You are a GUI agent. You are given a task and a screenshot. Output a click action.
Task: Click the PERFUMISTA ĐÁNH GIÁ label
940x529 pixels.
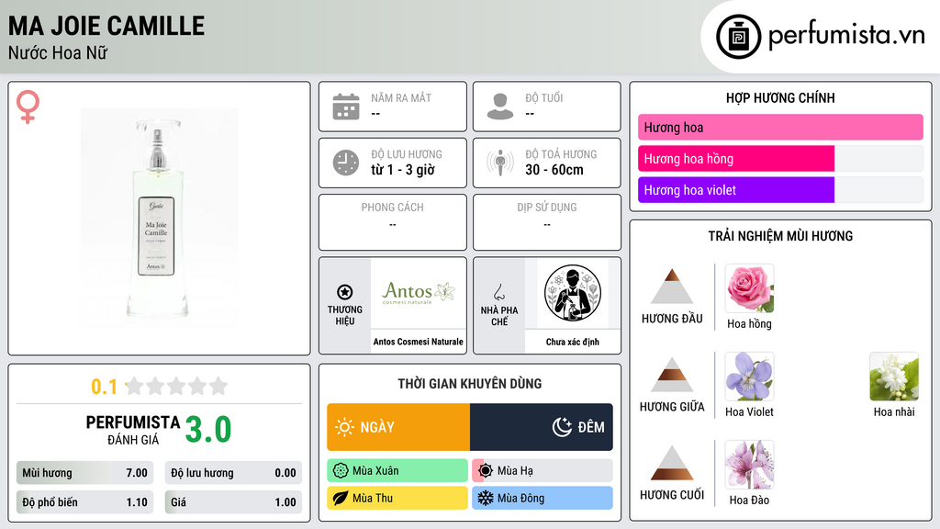tap(132, 430)
